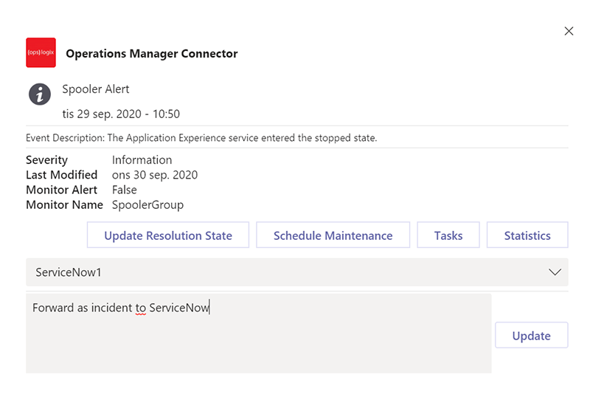Click the dropdown chevron arrow

(555, 272)
